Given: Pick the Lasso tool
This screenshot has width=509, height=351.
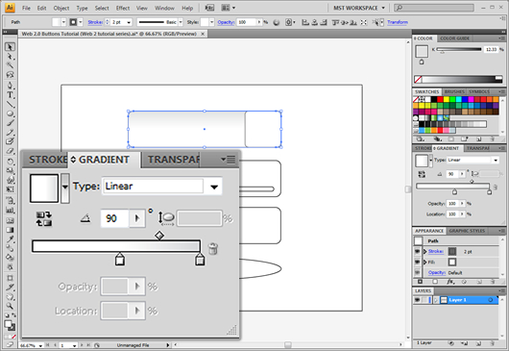Looking at the screenshot, I should point(10,75).
